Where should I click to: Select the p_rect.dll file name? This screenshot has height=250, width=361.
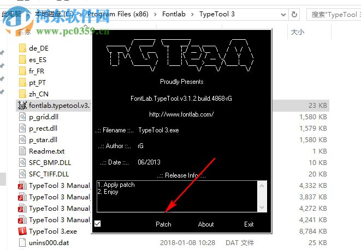coord(43,129)
